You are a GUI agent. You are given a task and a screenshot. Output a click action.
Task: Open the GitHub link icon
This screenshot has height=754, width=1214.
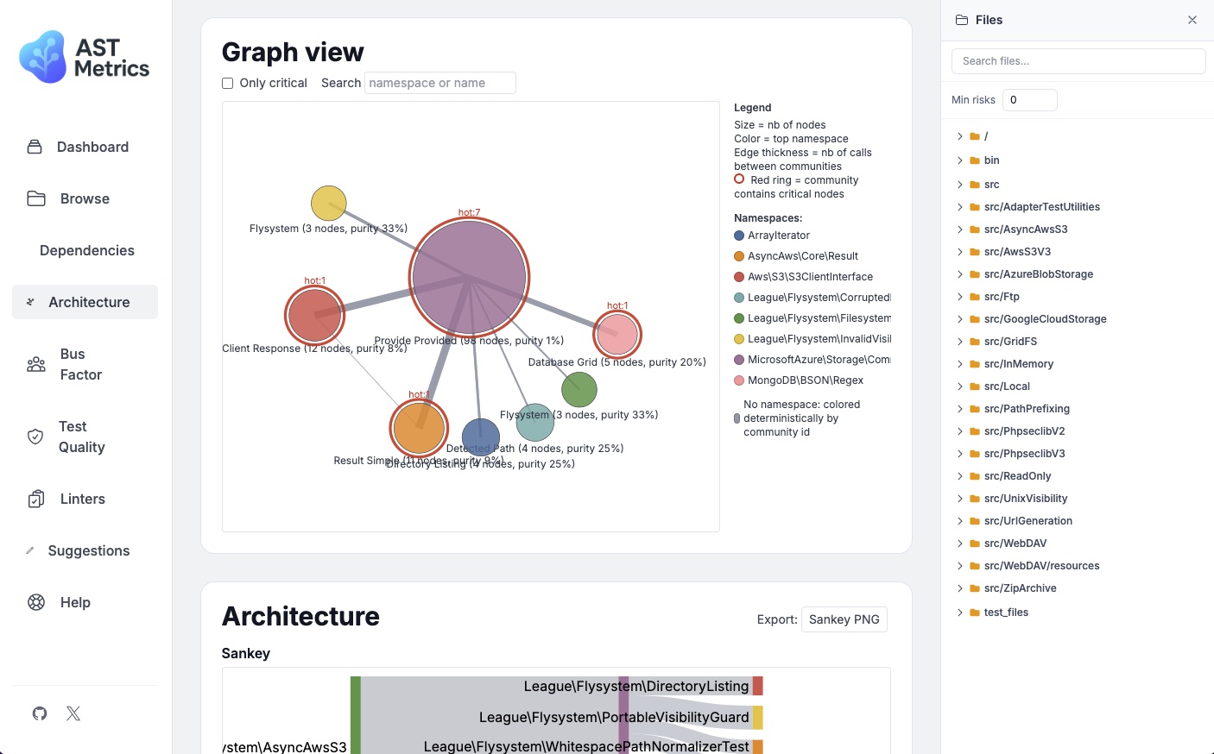pyautogui.click(x=40, y=713)
